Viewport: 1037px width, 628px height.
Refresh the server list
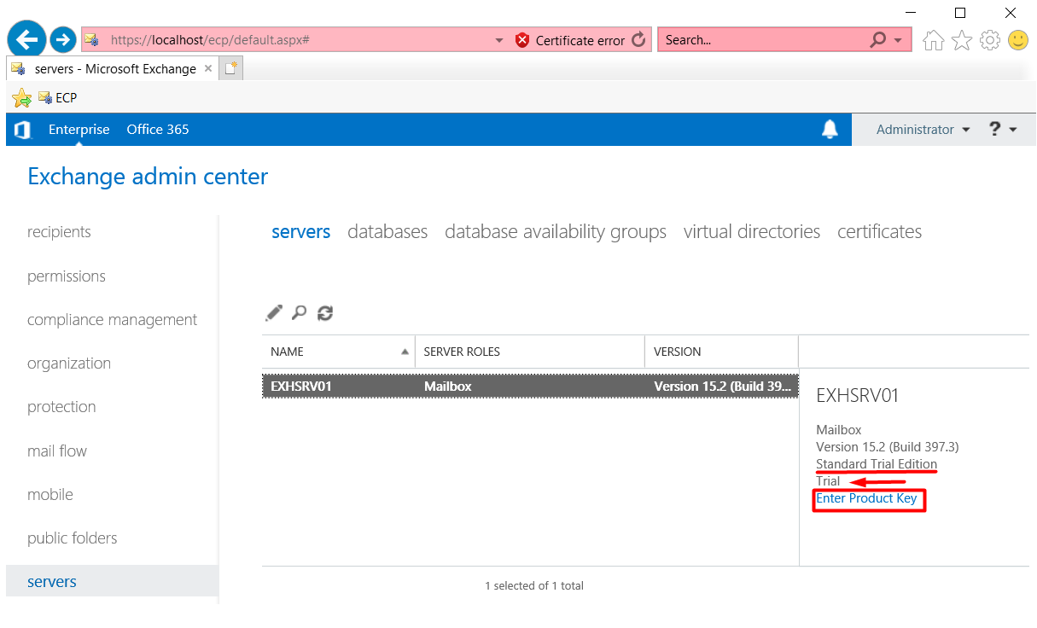[325, 313]
